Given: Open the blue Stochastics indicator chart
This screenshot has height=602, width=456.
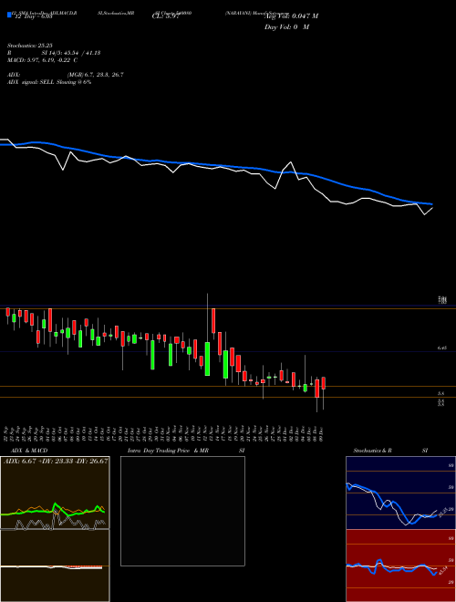Looking at the screenshot, I should coord(400,493).
